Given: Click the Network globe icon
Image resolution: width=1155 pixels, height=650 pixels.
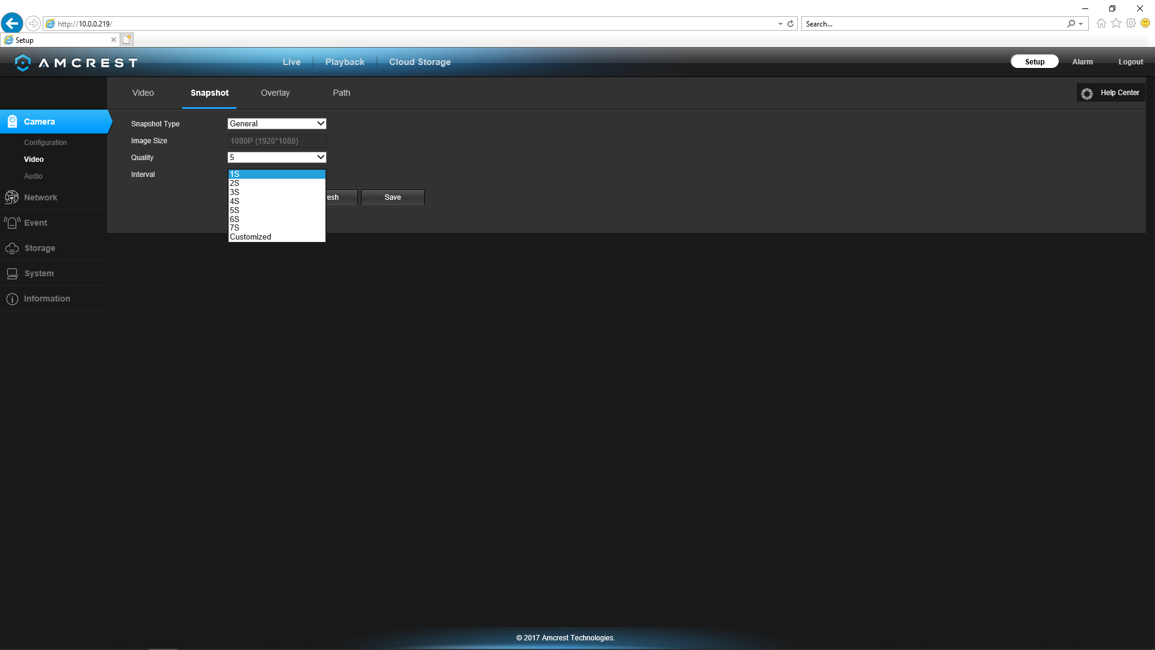Looking at the screenshot, I should pos(11,197).
